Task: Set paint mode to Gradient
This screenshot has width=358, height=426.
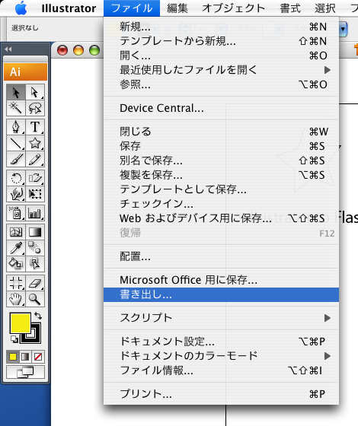Action: click(x=25, y=357)
